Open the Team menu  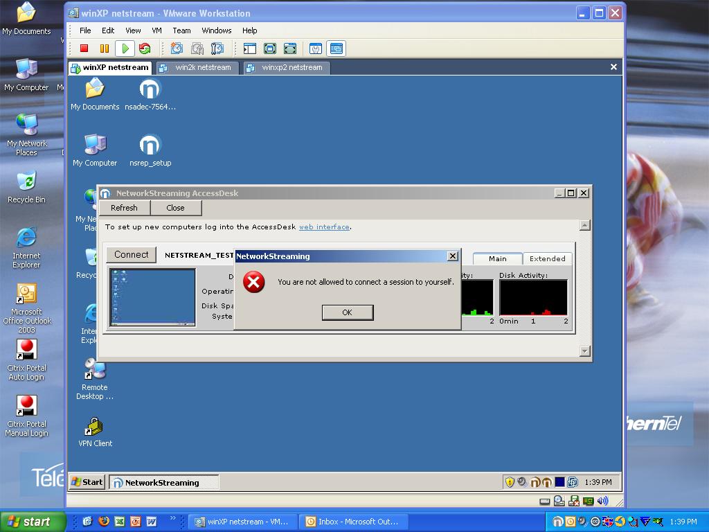(181, 30)
